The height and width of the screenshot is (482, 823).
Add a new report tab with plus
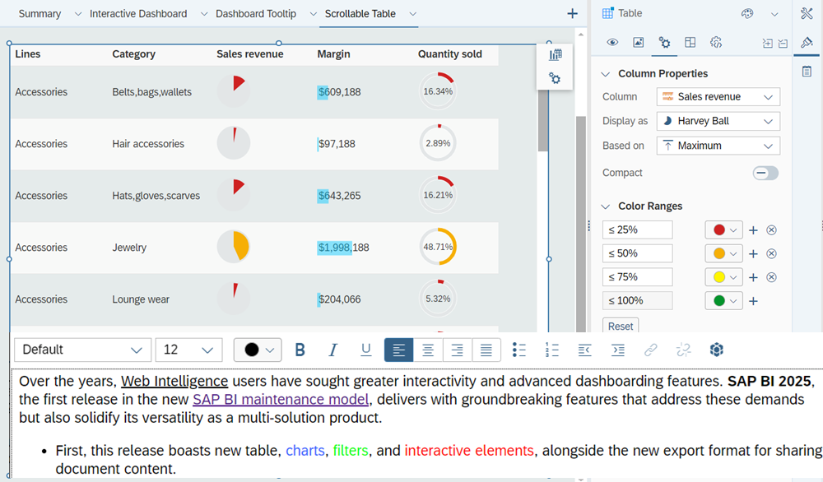coord(572,14)
